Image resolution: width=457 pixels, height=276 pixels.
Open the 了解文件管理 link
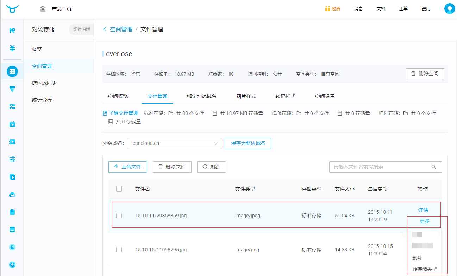pyautogui.click(x=123, y=113)
